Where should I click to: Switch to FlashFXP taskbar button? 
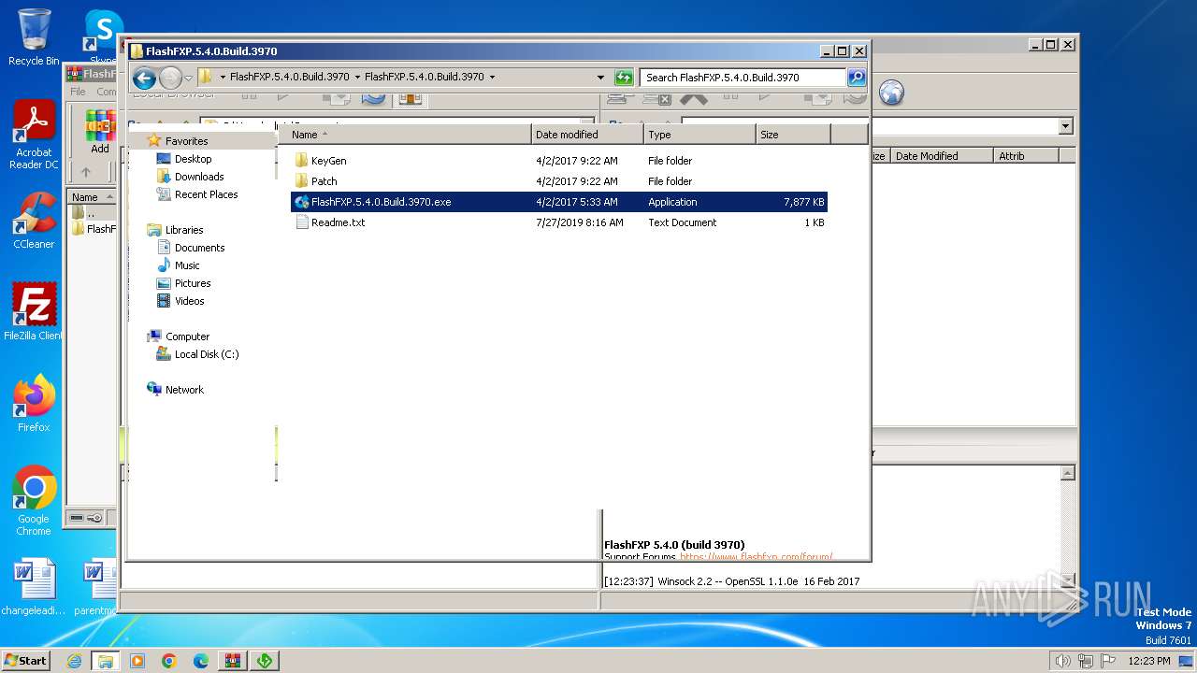coord(265,661)
